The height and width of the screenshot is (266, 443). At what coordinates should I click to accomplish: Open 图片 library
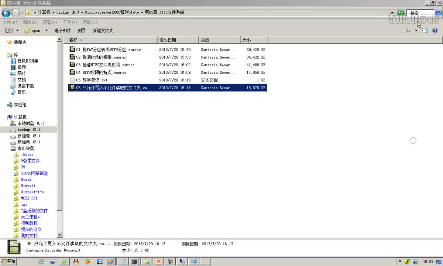[x=21, y=74]
